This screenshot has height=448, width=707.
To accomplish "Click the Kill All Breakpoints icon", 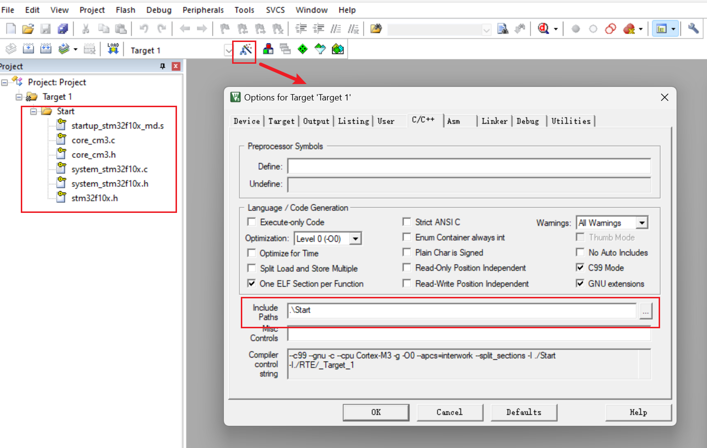I will click(629, 29).
